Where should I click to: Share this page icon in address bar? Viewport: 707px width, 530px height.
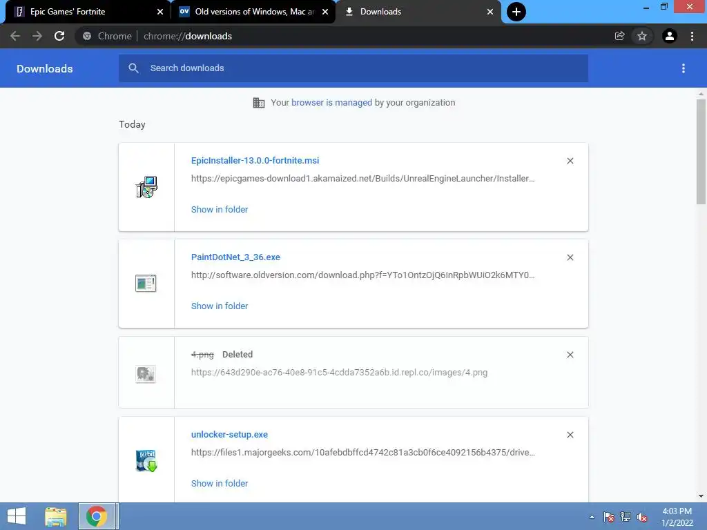pos(619,36)
